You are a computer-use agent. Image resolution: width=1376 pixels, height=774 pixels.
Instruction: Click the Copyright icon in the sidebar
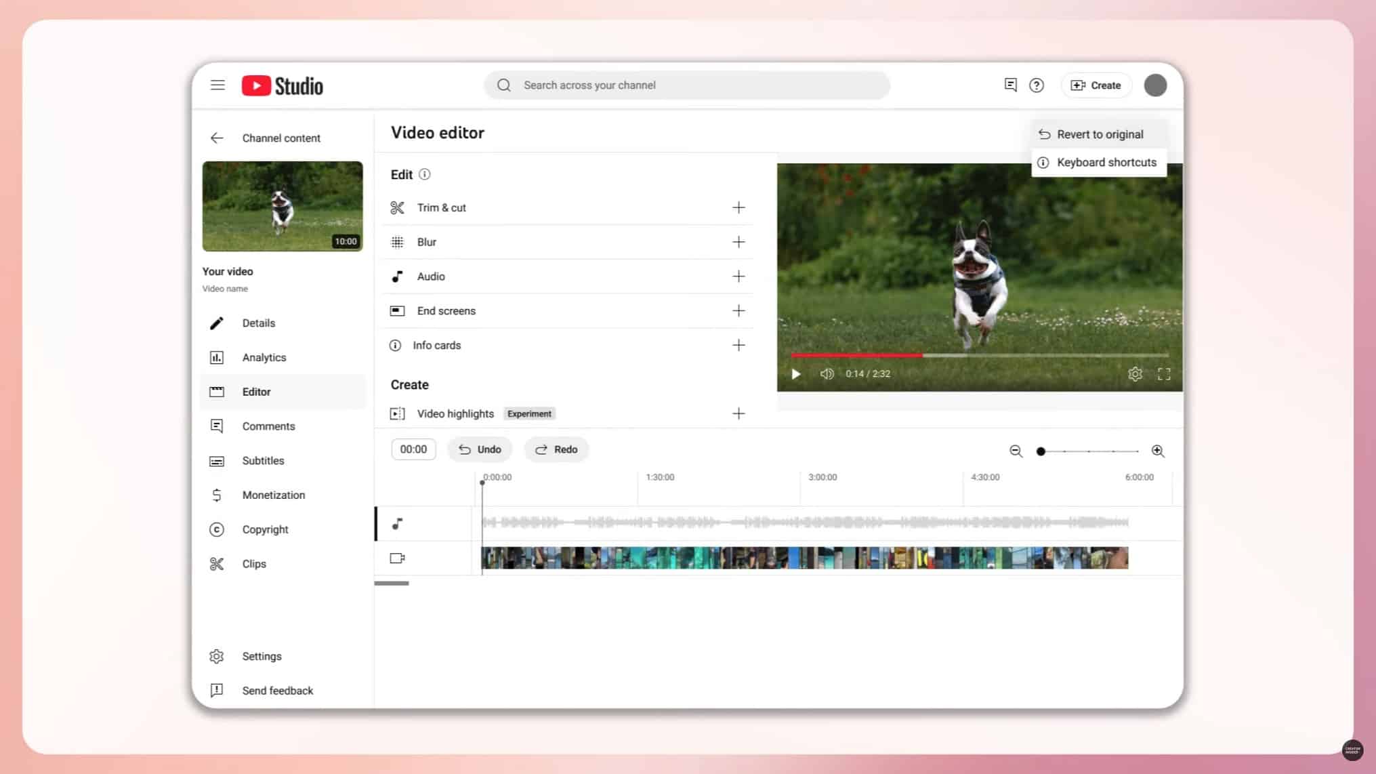click(217, 529)
